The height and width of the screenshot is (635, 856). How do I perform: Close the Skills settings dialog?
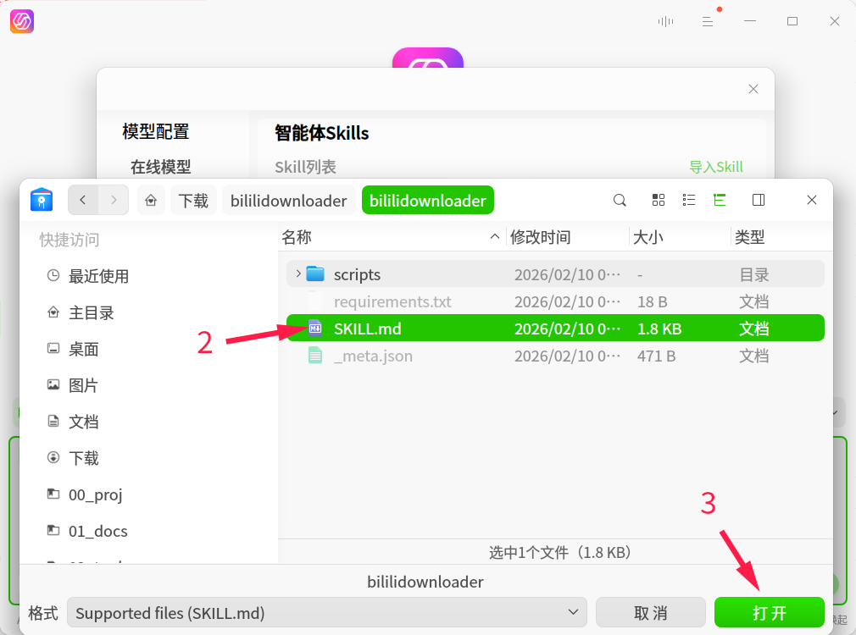753,89
